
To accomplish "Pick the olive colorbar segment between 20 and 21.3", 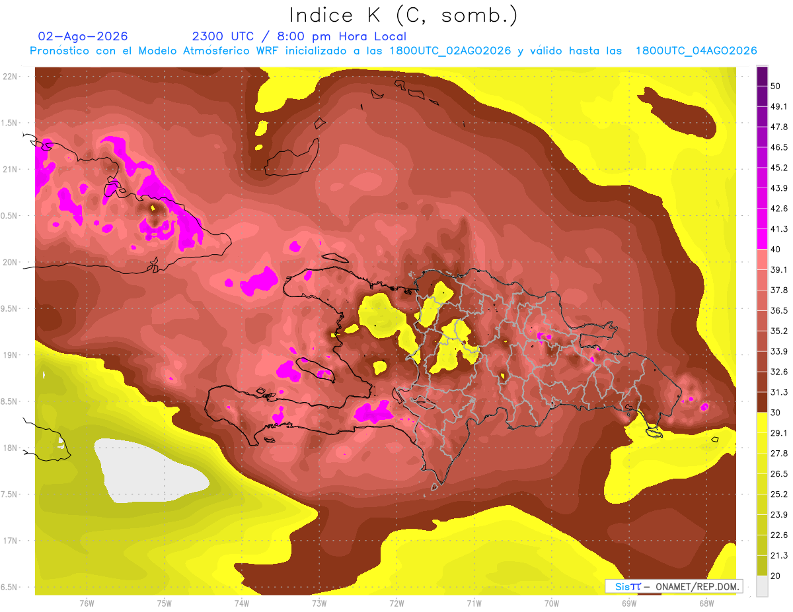I will (762, 565).
